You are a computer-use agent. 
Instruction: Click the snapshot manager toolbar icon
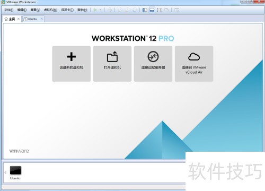click(135, 10)
